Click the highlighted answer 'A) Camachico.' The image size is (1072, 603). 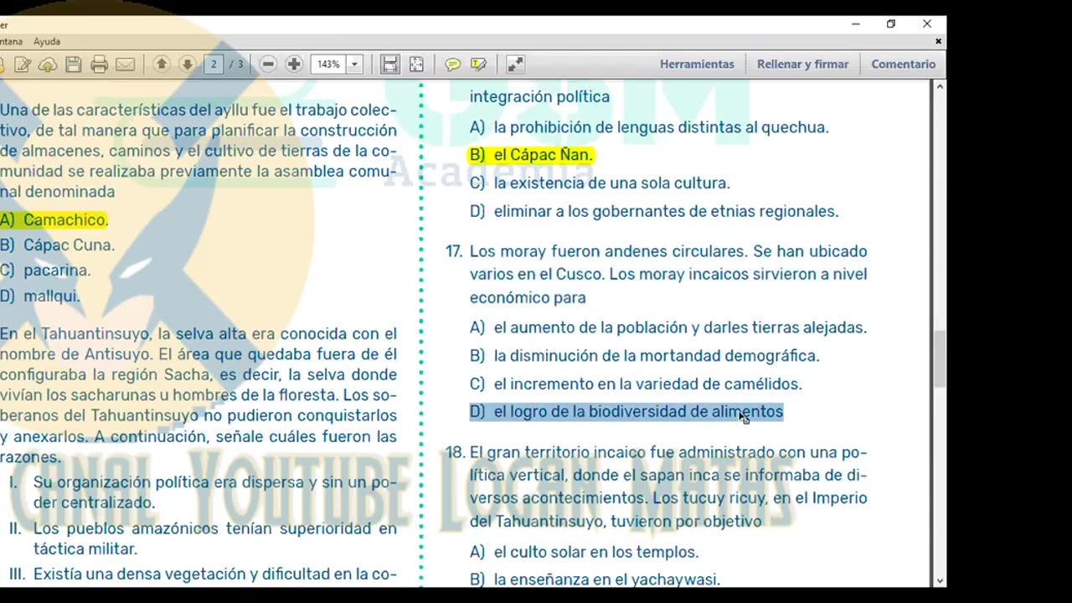click(x=54, y=219)
